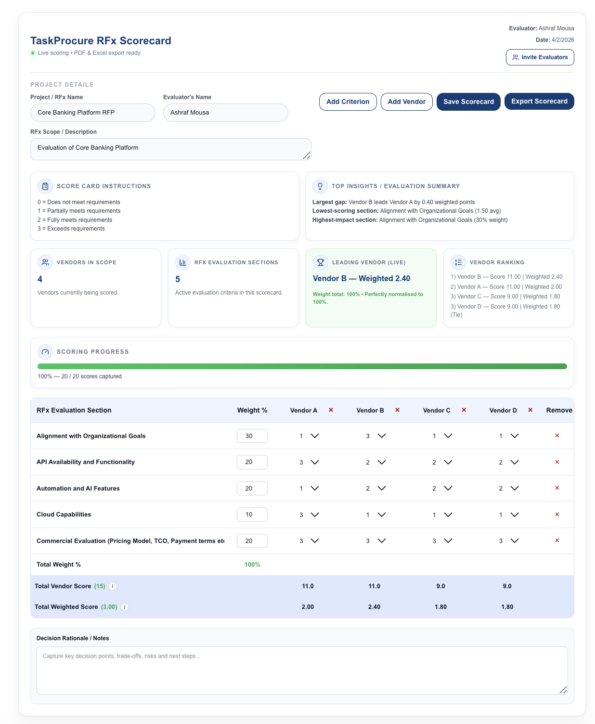Click the 100% total weight value
The width and height of the screenshot is (595, 724).
[x=252, y=565]
